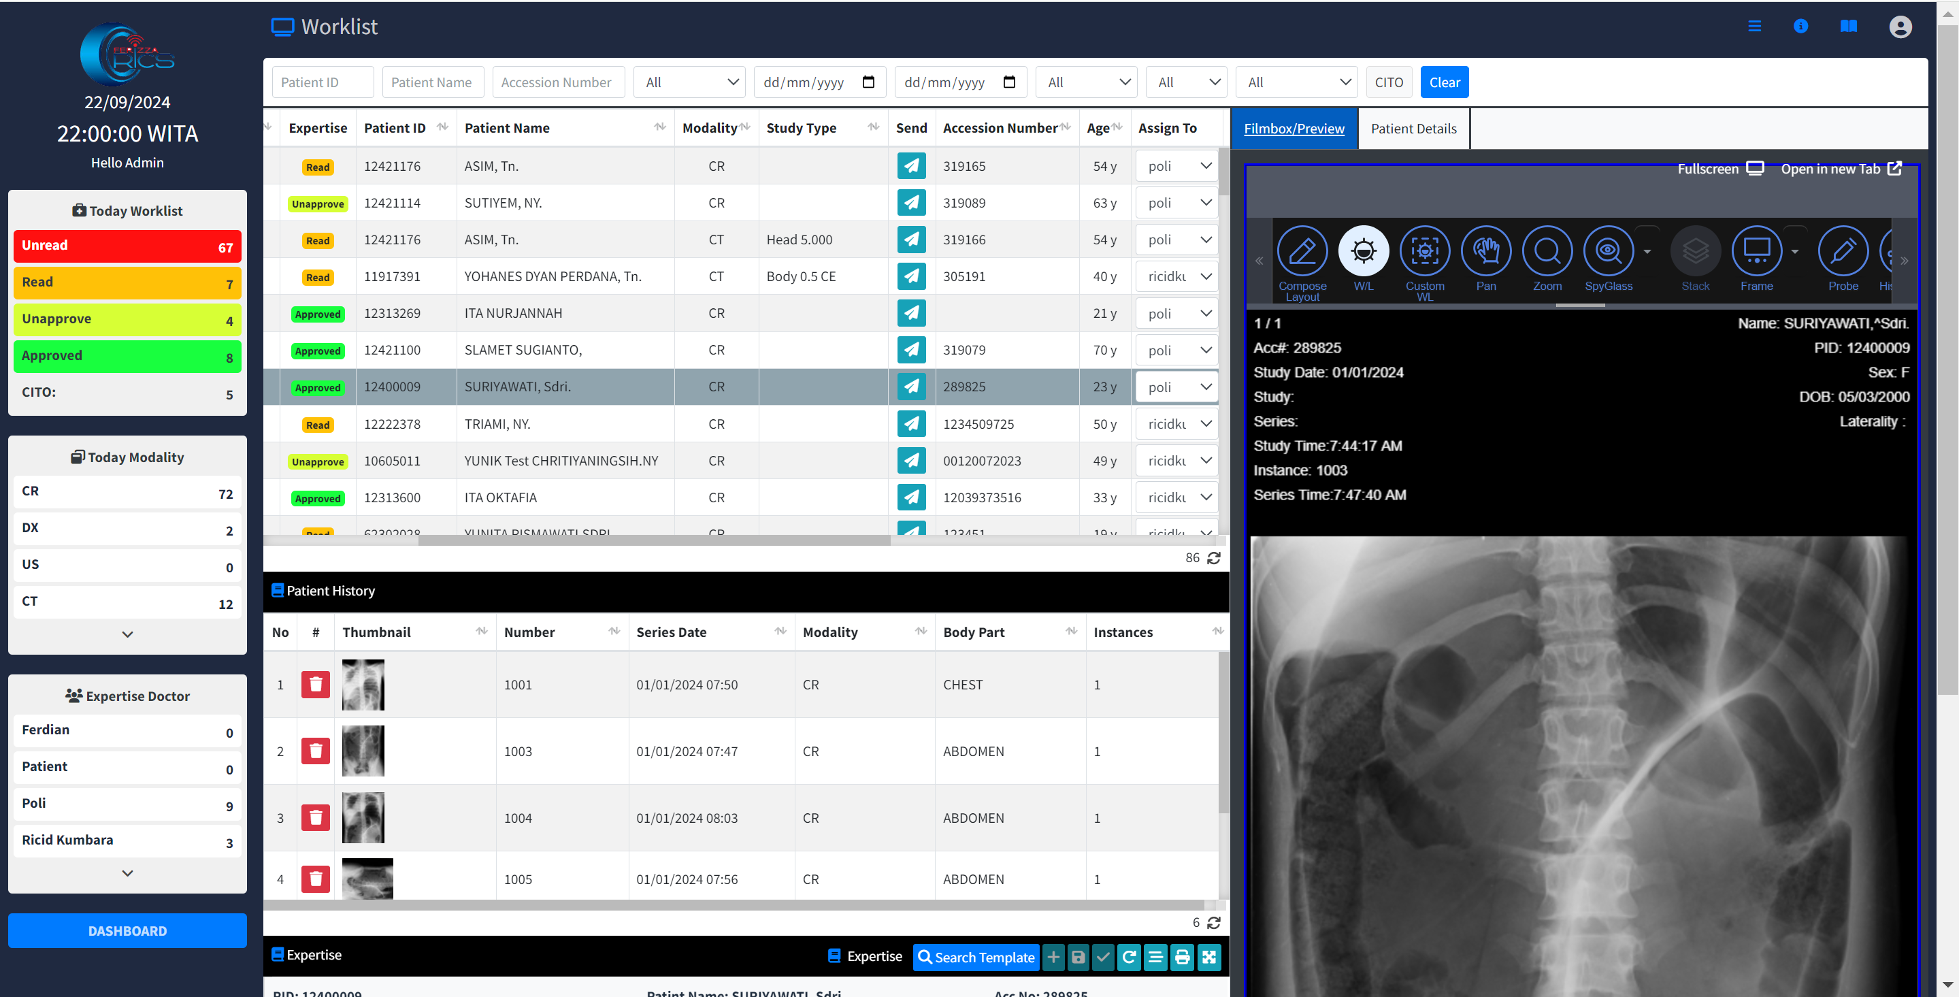Delete history series number 1001
Image resolution: width=1959 pixels, height=997 pixels.
click(x=316, y=685)
